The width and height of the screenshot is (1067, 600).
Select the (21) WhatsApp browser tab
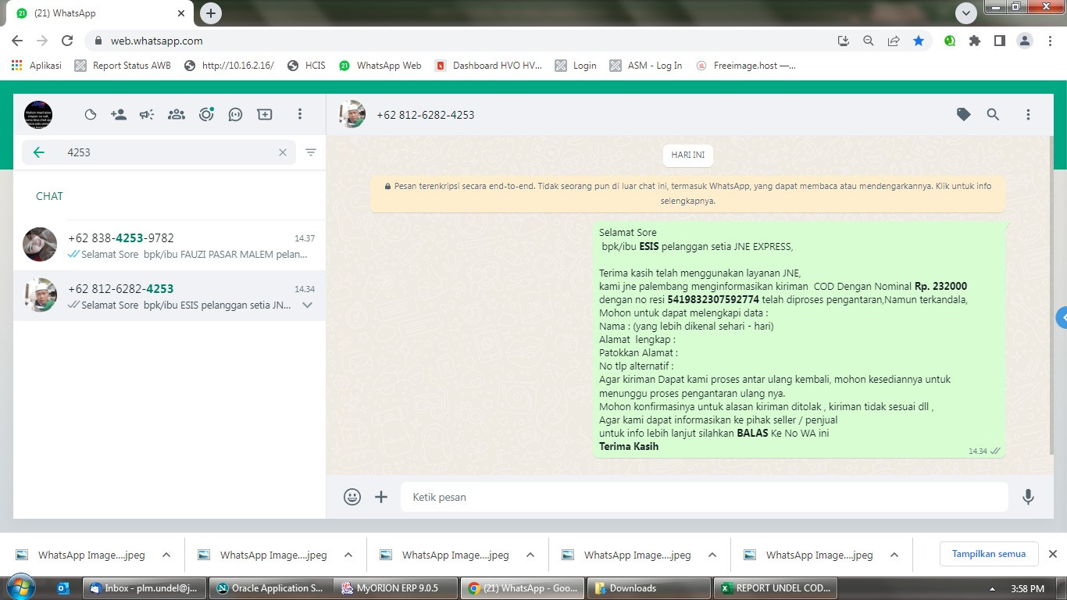[x=102, y=13]
